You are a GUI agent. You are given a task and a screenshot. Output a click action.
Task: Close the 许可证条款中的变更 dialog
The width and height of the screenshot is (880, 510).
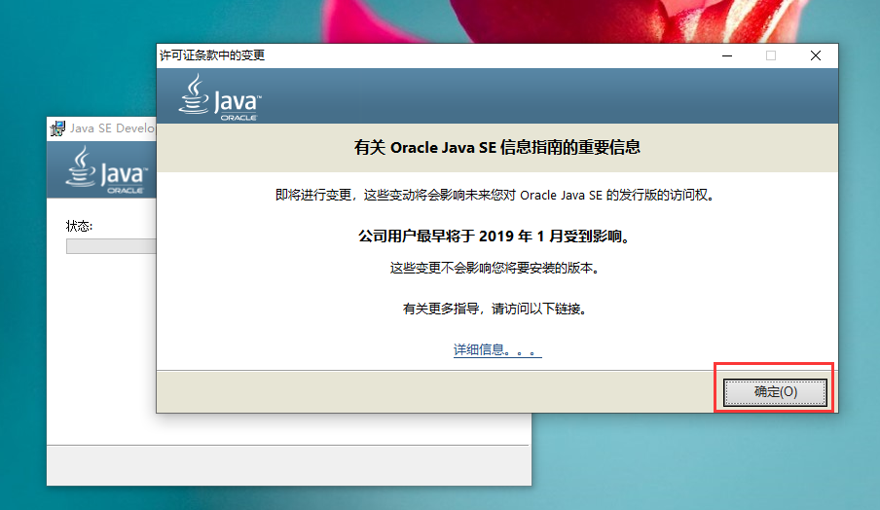816,55
